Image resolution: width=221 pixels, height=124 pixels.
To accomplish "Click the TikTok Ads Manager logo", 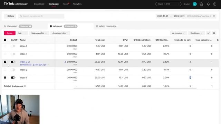I will [x=16, y=4].
